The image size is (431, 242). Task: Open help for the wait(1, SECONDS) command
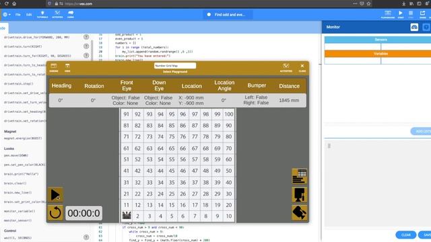(x=86, y=237)
